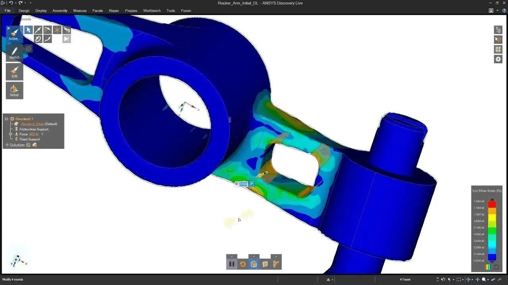
Task: Select Fixed Support in tree
Action: click(x=30, y=139)
